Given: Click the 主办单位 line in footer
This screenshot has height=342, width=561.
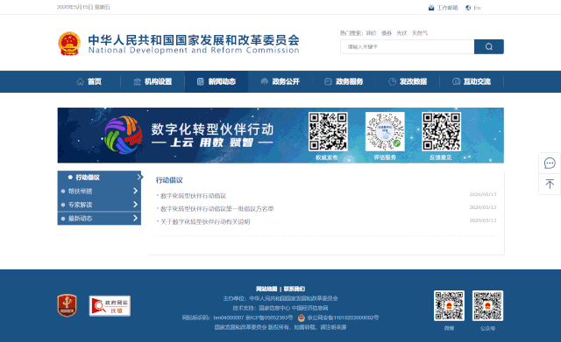Looking at the screenshot, I should point(280,298).
